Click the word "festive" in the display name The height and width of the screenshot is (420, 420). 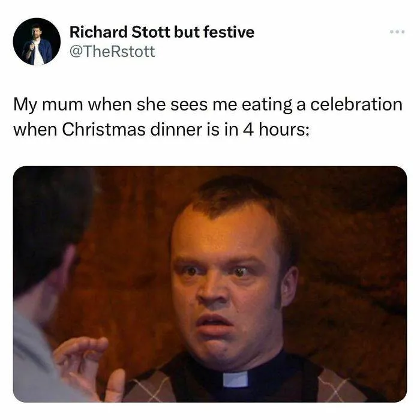(x=229, y=32)
